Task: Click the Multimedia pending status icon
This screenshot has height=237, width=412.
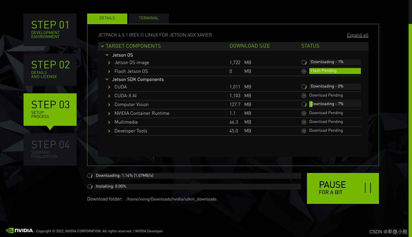Action: point(304,122)
